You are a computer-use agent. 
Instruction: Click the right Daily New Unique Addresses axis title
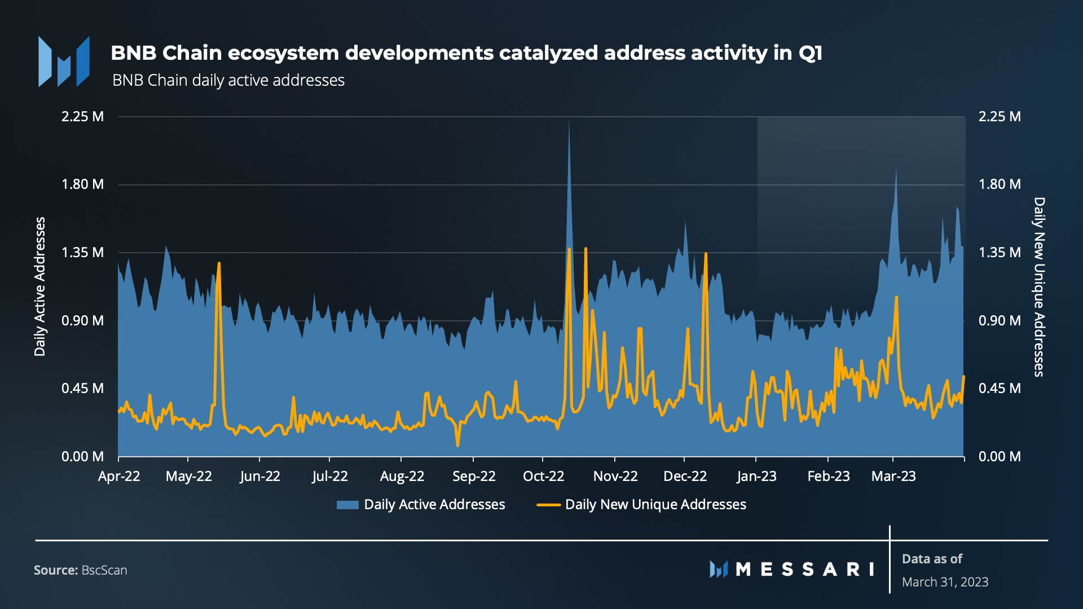(x=1039, y=286)
